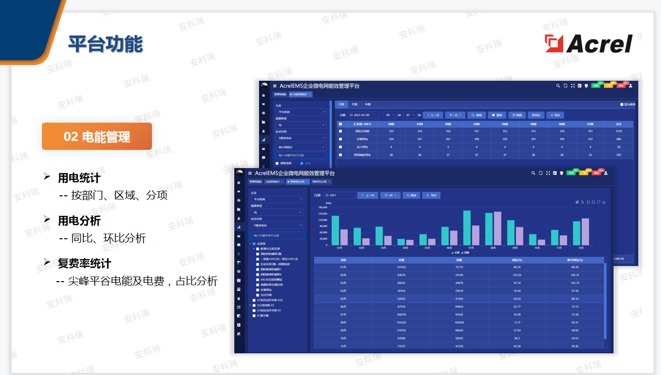Uncheck the 主进线 tree checkbox
This screenshot has width=661, height=375.
[254, 244]
